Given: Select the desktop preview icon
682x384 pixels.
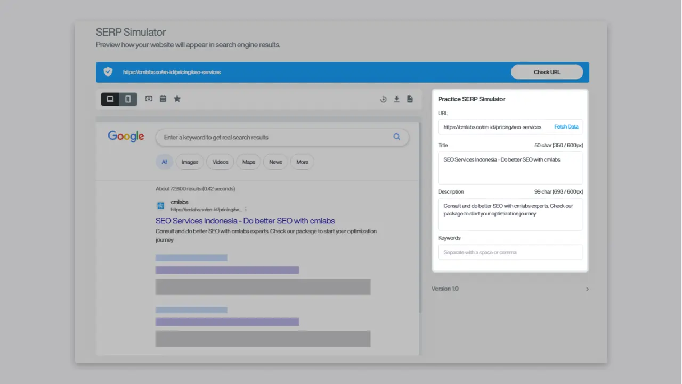Looking at the screenshot, I should (110, 99).
